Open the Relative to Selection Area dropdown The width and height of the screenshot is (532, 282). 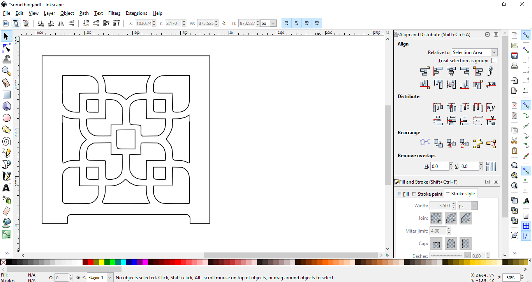coord(474,53)
